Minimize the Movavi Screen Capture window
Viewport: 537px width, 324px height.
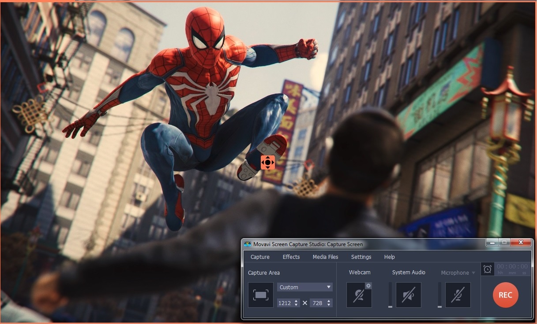[492, 243]
